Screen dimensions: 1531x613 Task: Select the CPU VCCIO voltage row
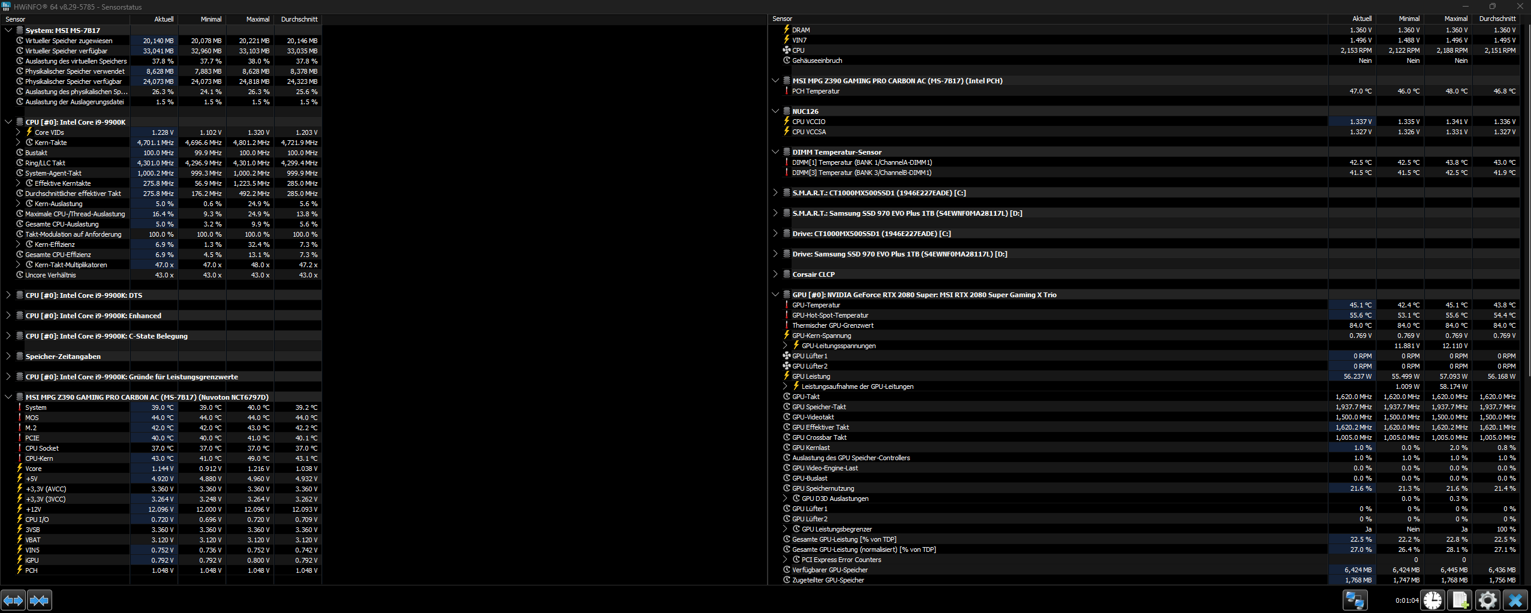(x=1144, y=122)
